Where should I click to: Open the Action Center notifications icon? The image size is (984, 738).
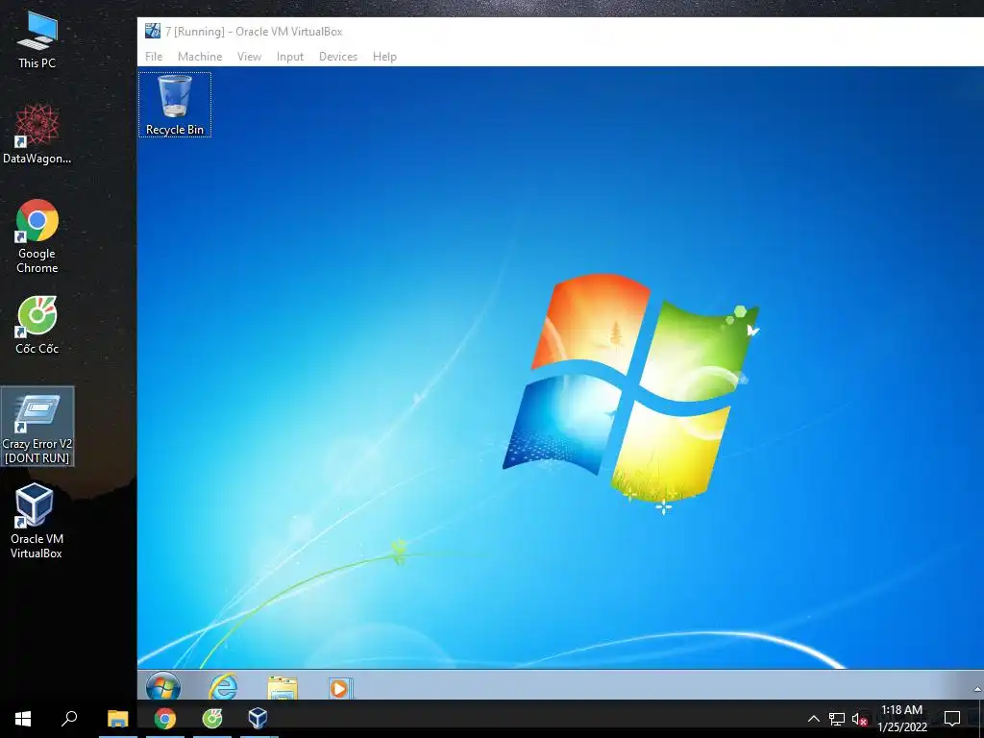pos(952,719)
